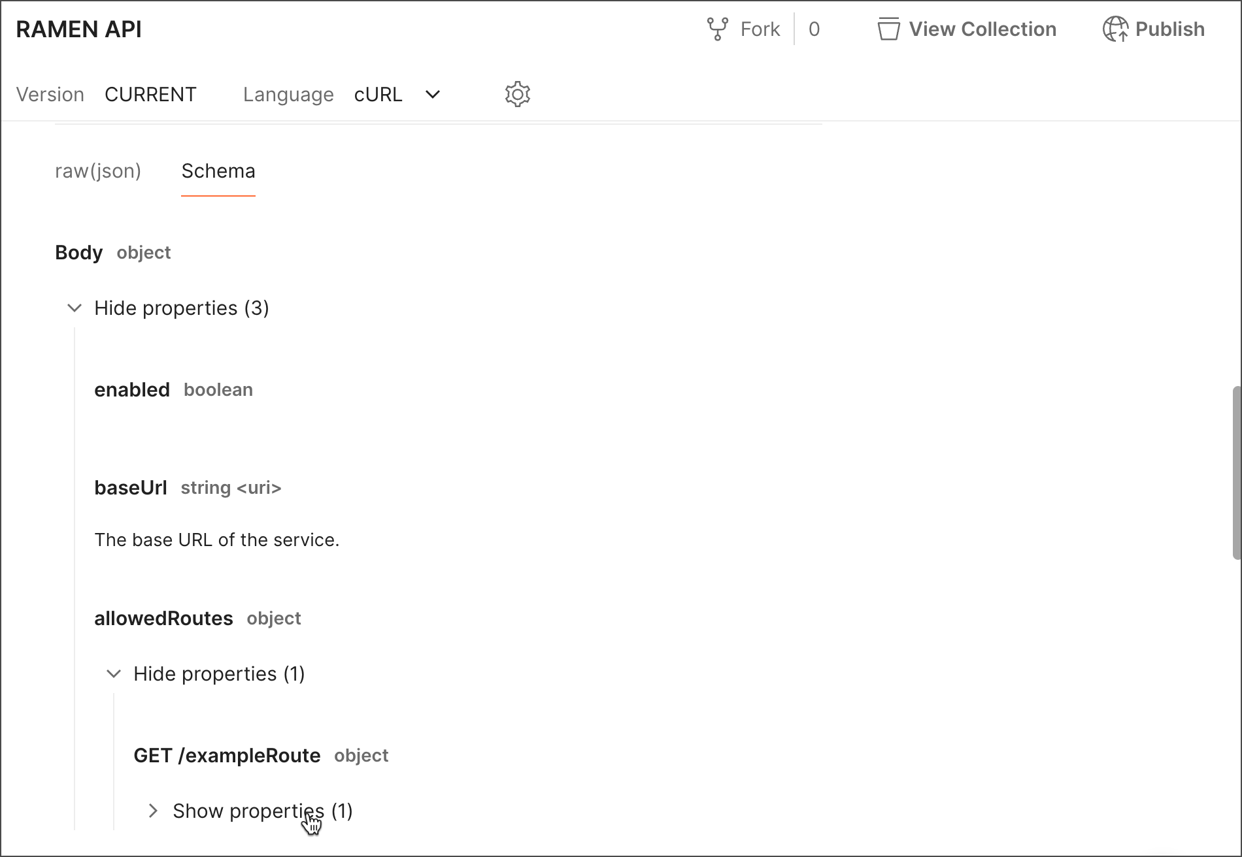The image size is (1242, 857).
Task: Click the fork count number
Action: coord(814,29)
